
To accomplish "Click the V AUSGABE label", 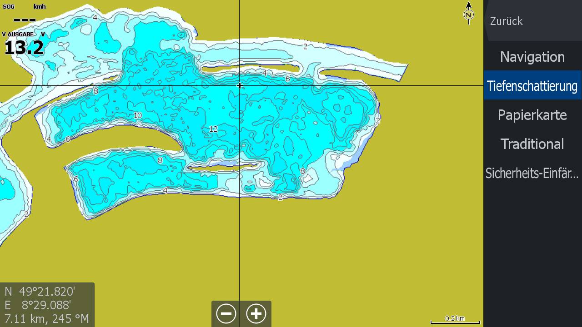I will click(18, 35).
